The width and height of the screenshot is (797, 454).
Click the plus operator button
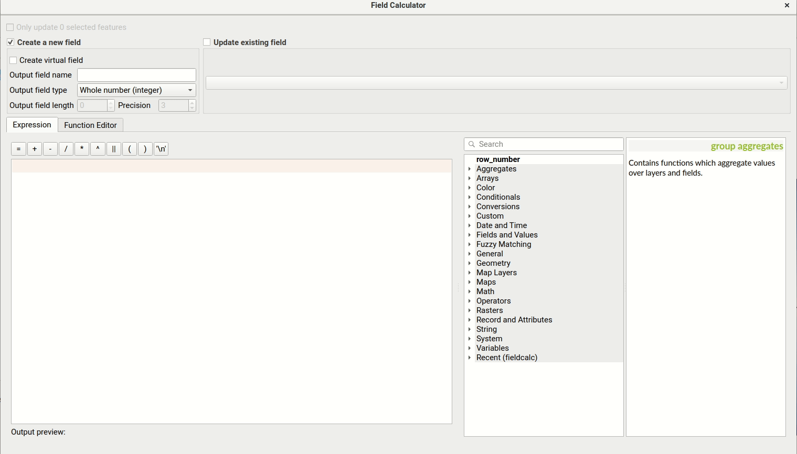(35, 149)
